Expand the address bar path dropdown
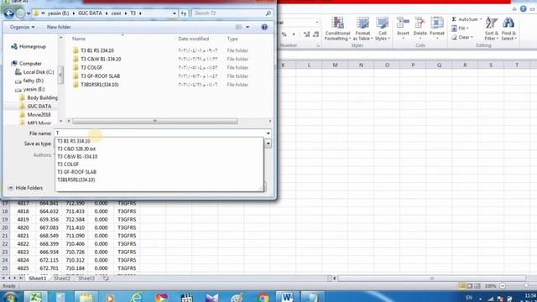Image resolution: width=537 pixels, height=302 pixels. click(175, 13)
